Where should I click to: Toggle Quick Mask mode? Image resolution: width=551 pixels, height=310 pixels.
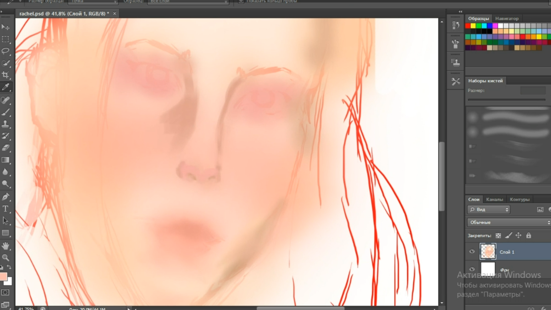point(6,292)
